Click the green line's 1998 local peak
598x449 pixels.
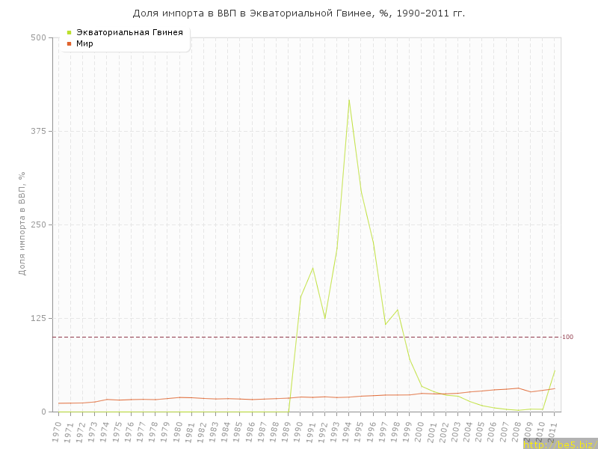click(x=397, y=310)
